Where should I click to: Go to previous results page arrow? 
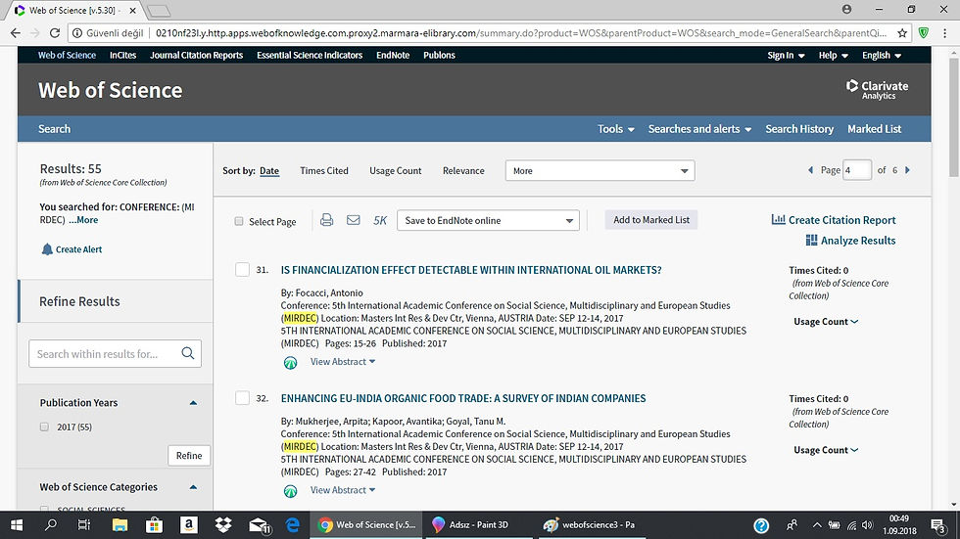pos(811,170)
